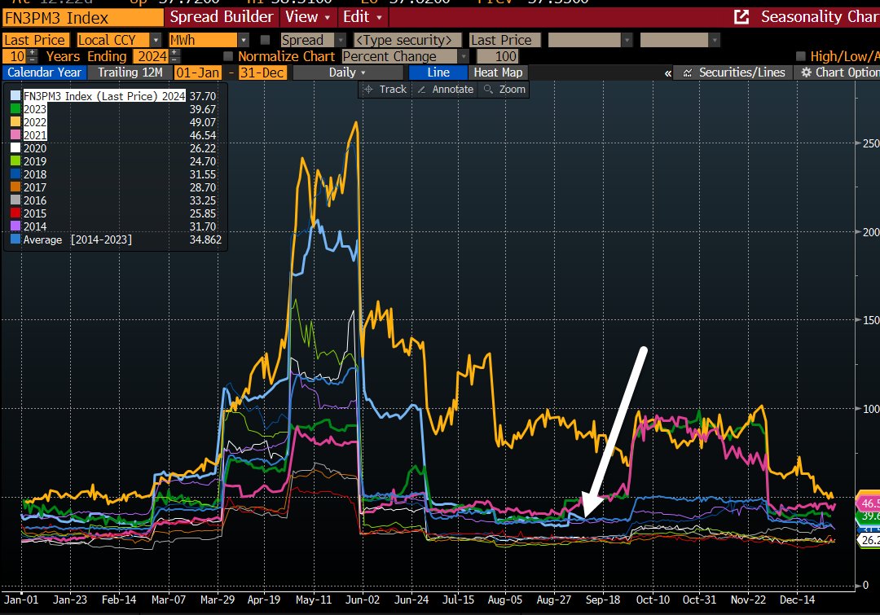
Task: Select the 2022 legend label
Action: pos(35,121)
